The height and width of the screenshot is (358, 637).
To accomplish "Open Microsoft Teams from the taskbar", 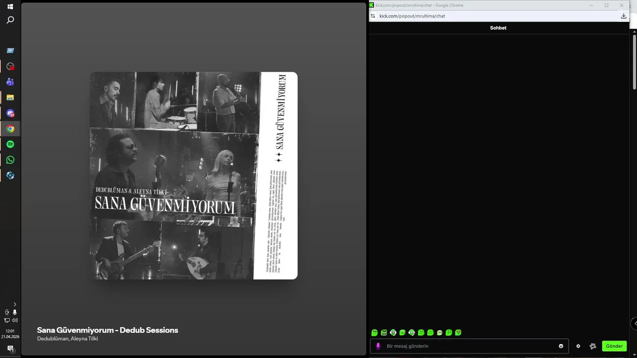I will coord(10,82).
